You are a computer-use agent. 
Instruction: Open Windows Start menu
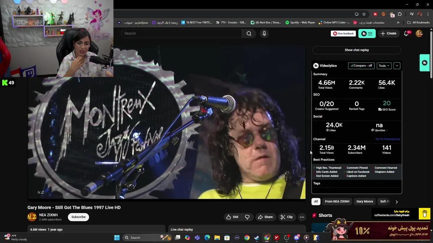[x=117, y=238]
